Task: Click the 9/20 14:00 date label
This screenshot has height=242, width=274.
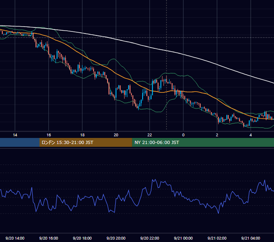Action: [x=15, y=238]
